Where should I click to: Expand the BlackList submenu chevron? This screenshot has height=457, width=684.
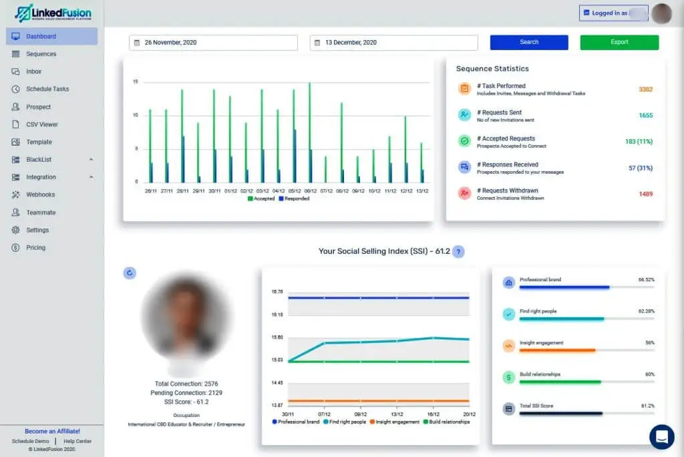point(91,160)
